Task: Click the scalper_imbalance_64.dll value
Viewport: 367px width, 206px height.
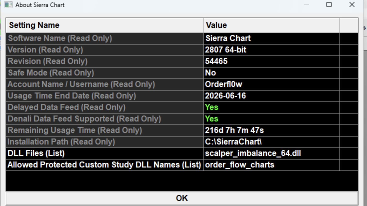Action: pyautogui.click(x=253, y=153)
